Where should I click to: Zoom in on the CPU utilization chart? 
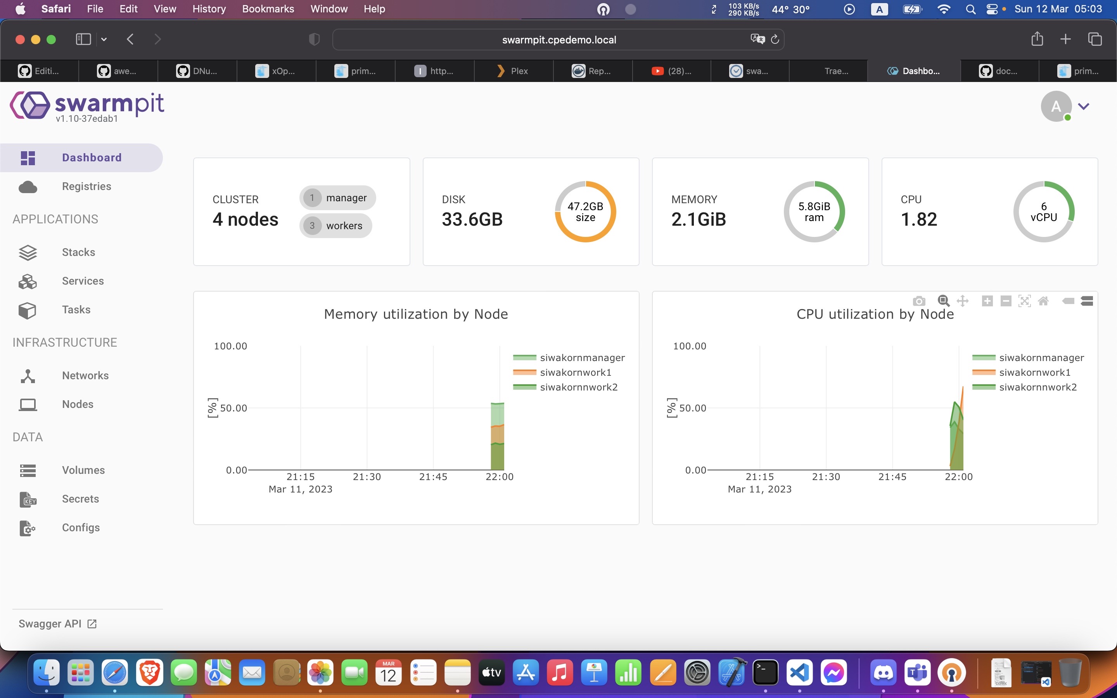987,301
